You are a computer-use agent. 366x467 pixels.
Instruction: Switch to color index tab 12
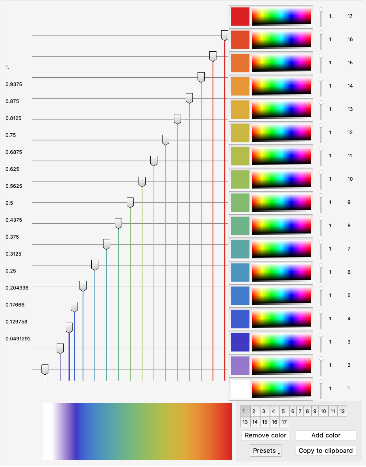(342, 411)
